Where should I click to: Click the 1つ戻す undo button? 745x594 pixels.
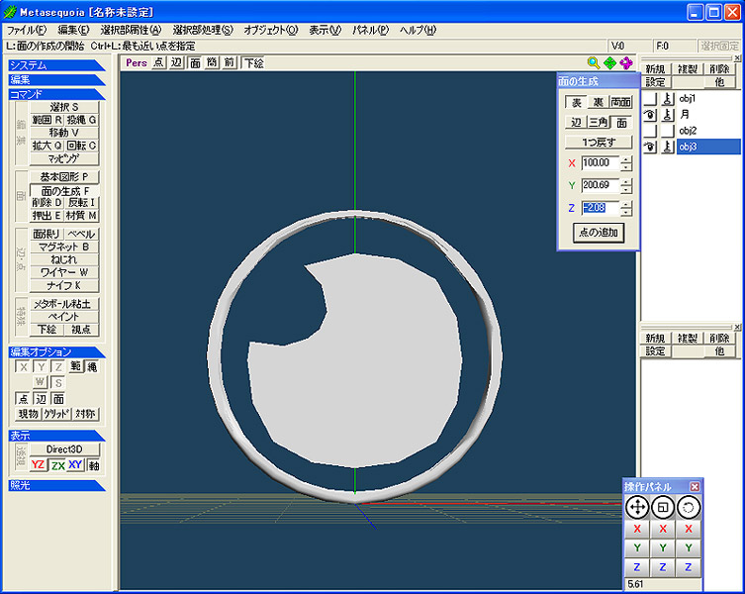click(x=599, y=143)
